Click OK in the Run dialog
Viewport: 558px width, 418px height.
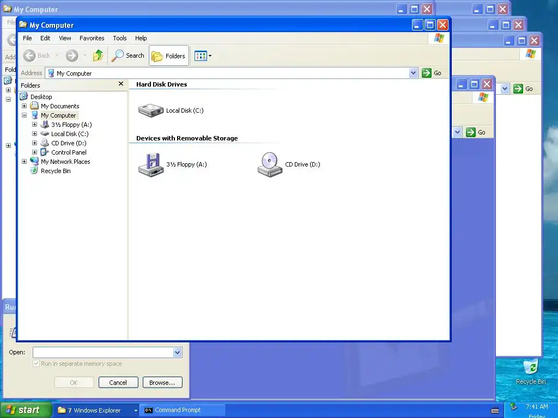click(x=74, y=383)
